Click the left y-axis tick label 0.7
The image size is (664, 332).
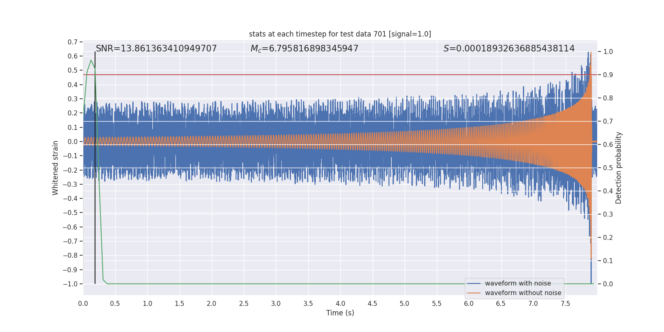pyautogui.click(x=73, y=42)
